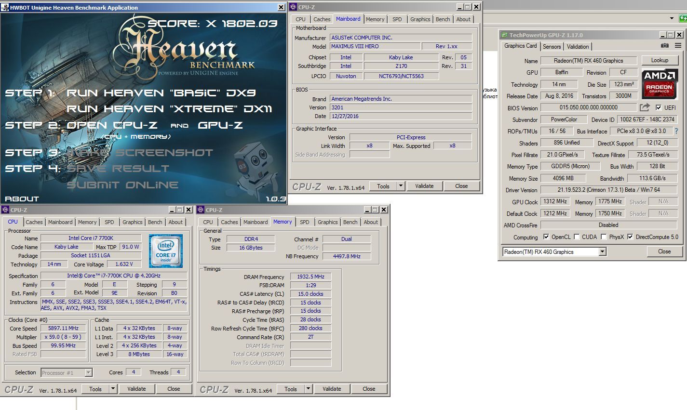Image resolution: width=687 pixels, height=410 pixels.
Task: Open About tab in bottom-left CPU-Z window
Action: [x=175, y=222]
